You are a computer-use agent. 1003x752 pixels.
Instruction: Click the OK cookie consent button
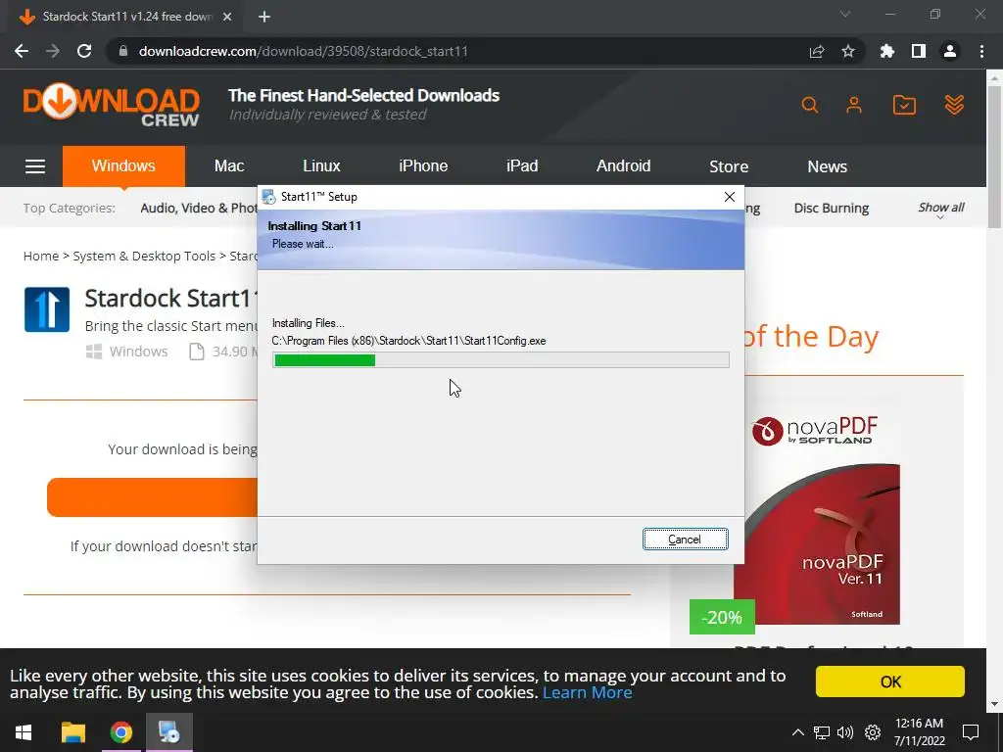click(889, 681)
